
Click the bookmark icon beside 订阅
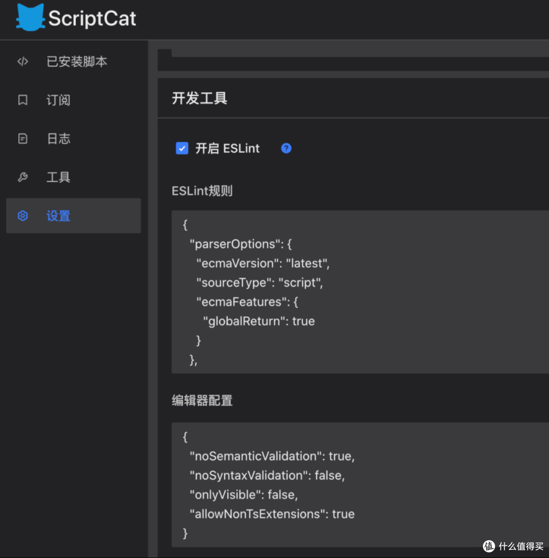23,100
